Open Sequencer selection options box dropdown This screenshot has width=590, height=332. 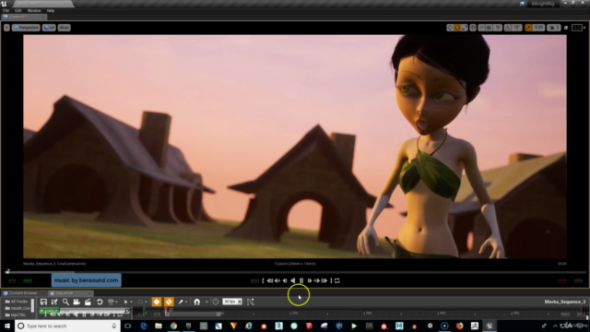tap(142, 302)
